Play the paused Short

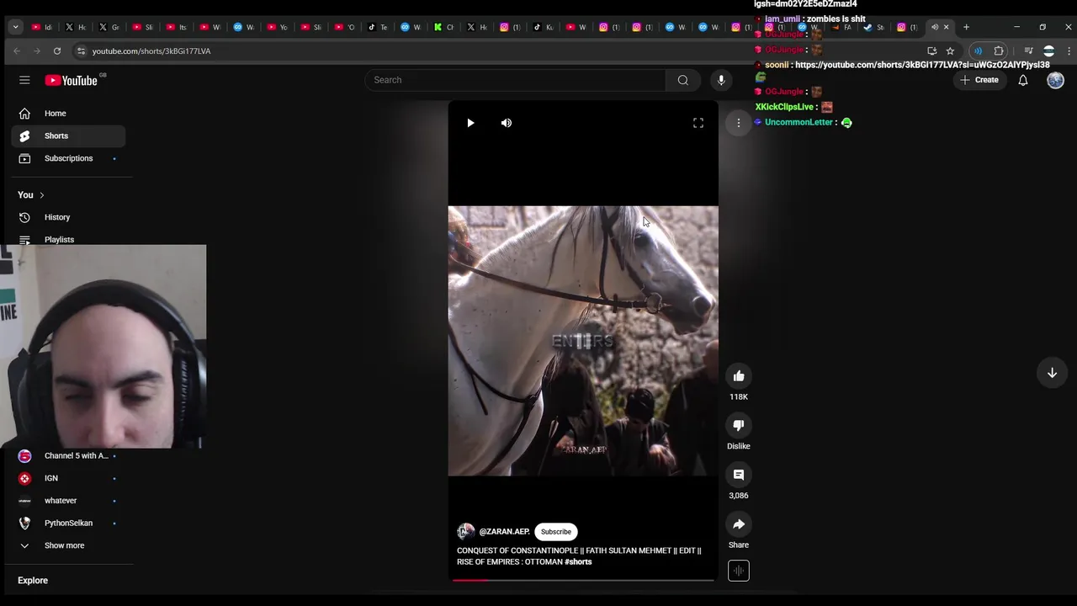[x=470, y=123]
